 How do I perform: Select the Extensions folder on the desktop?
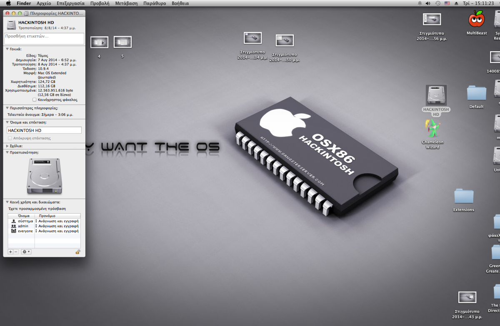464,197
